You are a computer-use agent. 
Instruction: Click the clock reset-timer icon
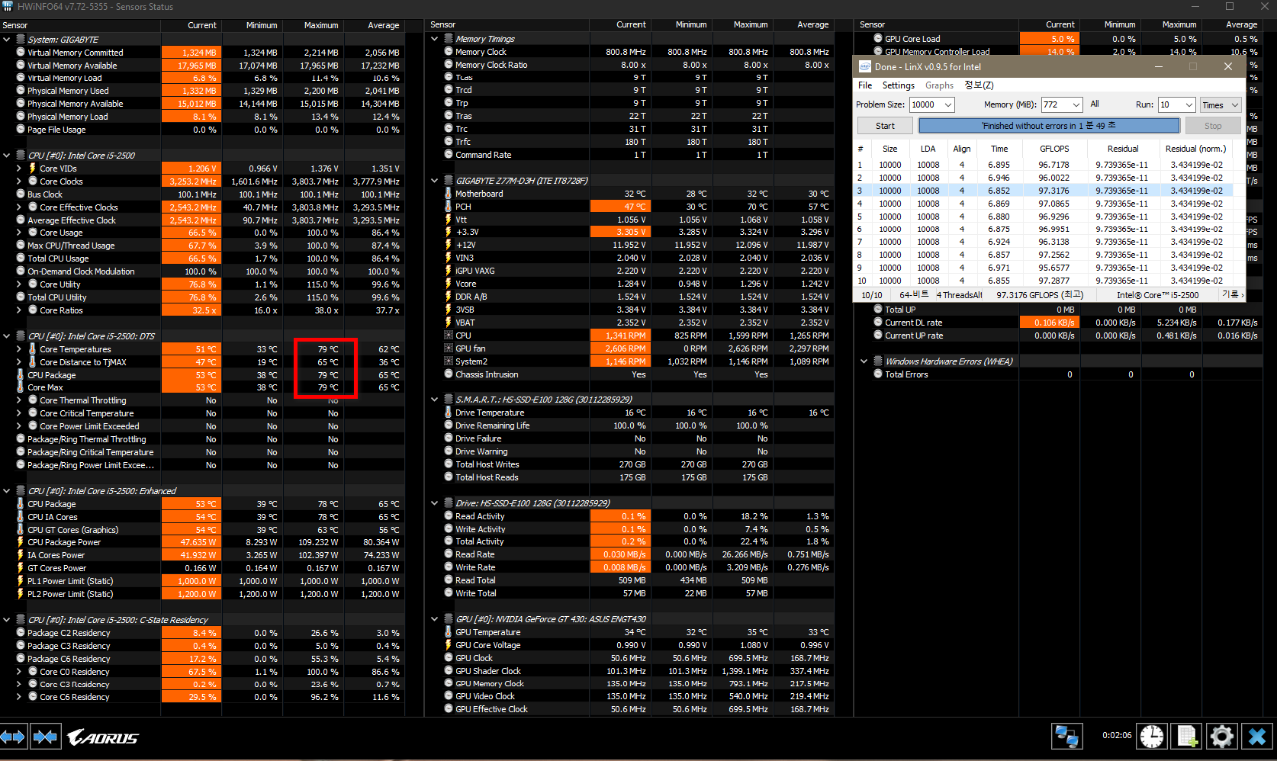pyautogui.click(x=1152, y=737)
